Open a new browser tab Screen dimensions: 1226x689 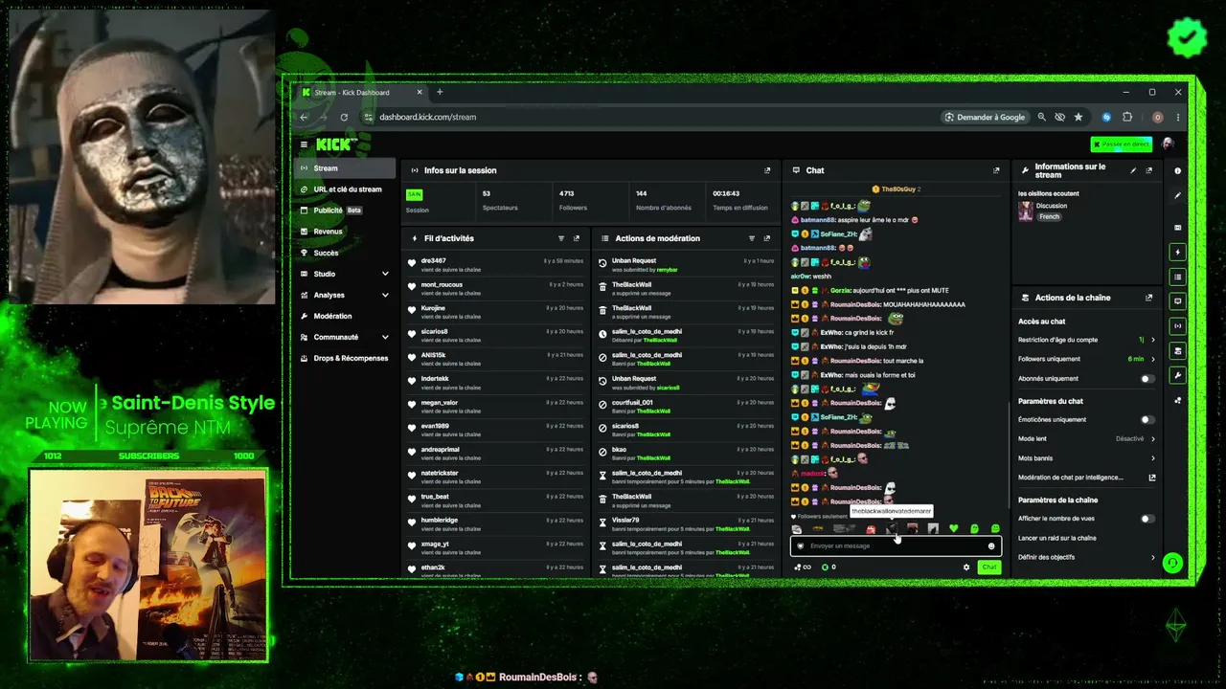click(440, 93)
